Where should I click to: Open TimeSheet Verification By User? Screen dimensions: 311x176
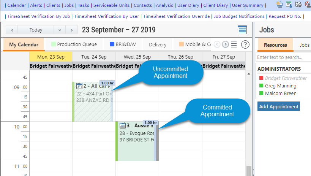tap(106, 16)
